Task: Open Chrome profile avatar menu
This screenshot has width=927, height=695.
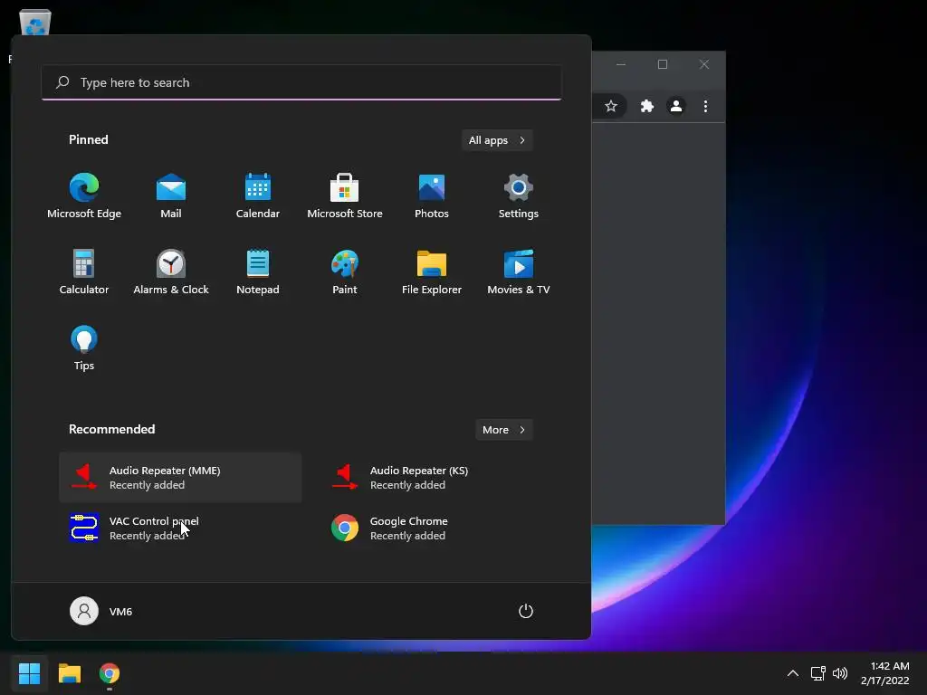Action: click(x=675, y=107)
